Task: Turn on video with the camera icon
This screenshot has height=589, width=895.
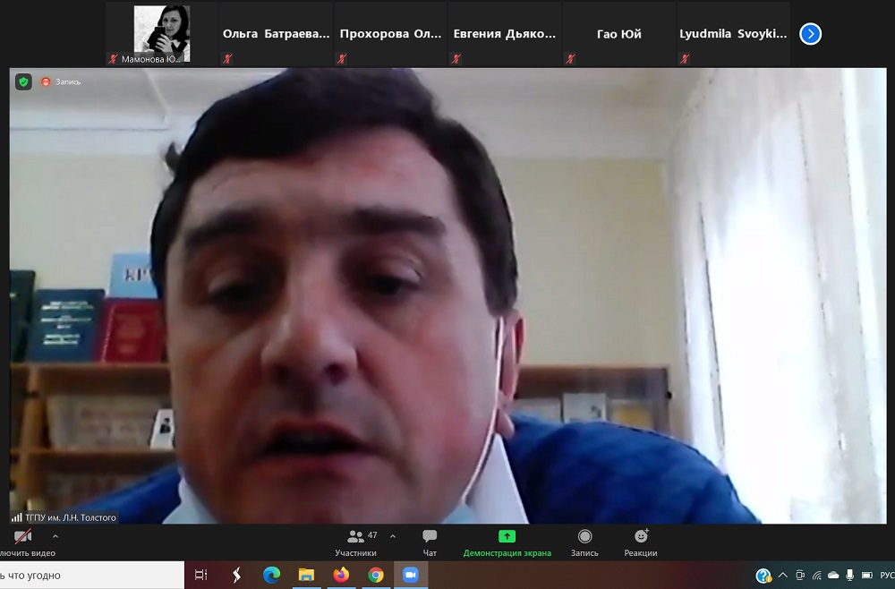Action: pos(23,537)
